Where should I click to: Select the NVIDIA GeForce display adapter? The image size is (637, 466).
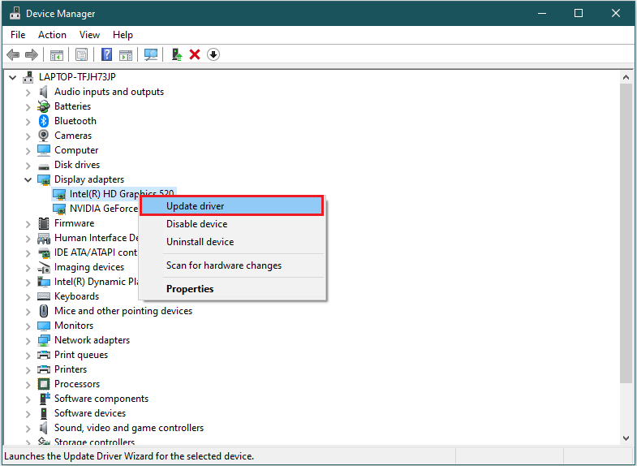104,209
